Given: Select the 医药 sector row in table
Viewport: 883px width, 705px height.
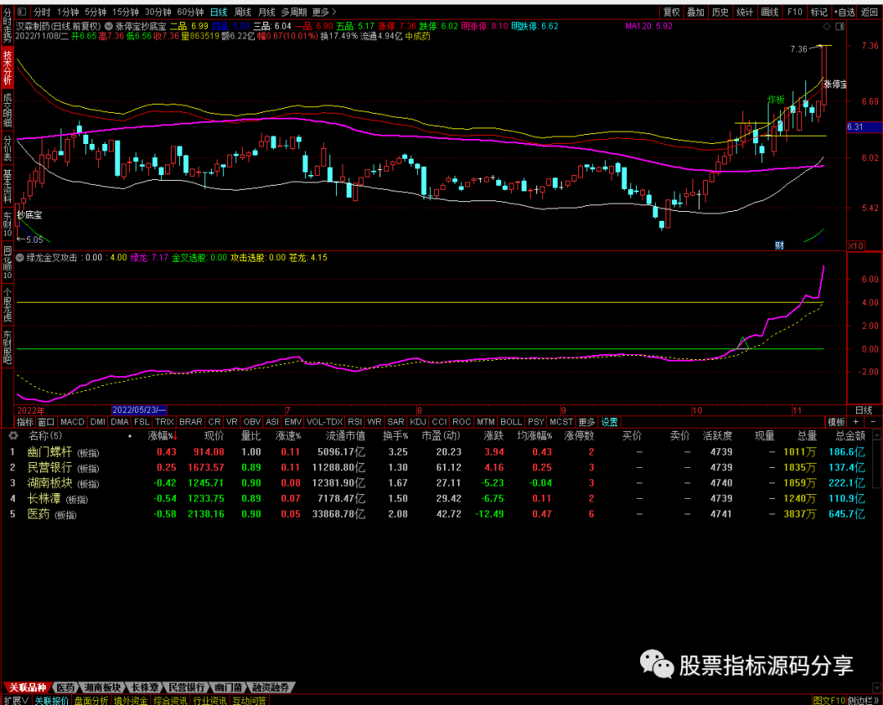Looking at the screenshot, I should (441, 514).
